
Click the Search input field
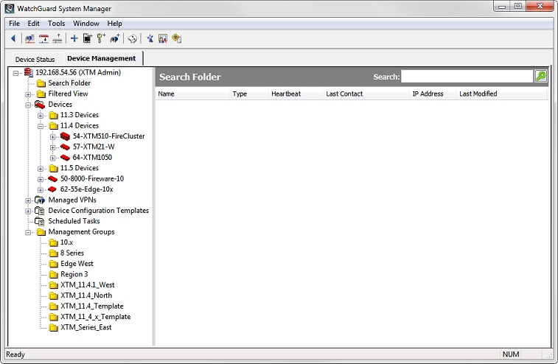(466, 76)
